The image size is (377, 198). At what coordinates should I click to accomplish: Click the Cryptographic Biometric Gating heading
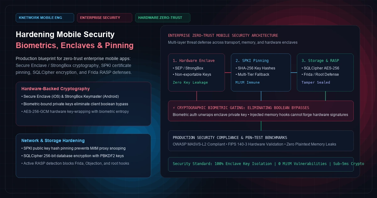[x=243, y=108]
